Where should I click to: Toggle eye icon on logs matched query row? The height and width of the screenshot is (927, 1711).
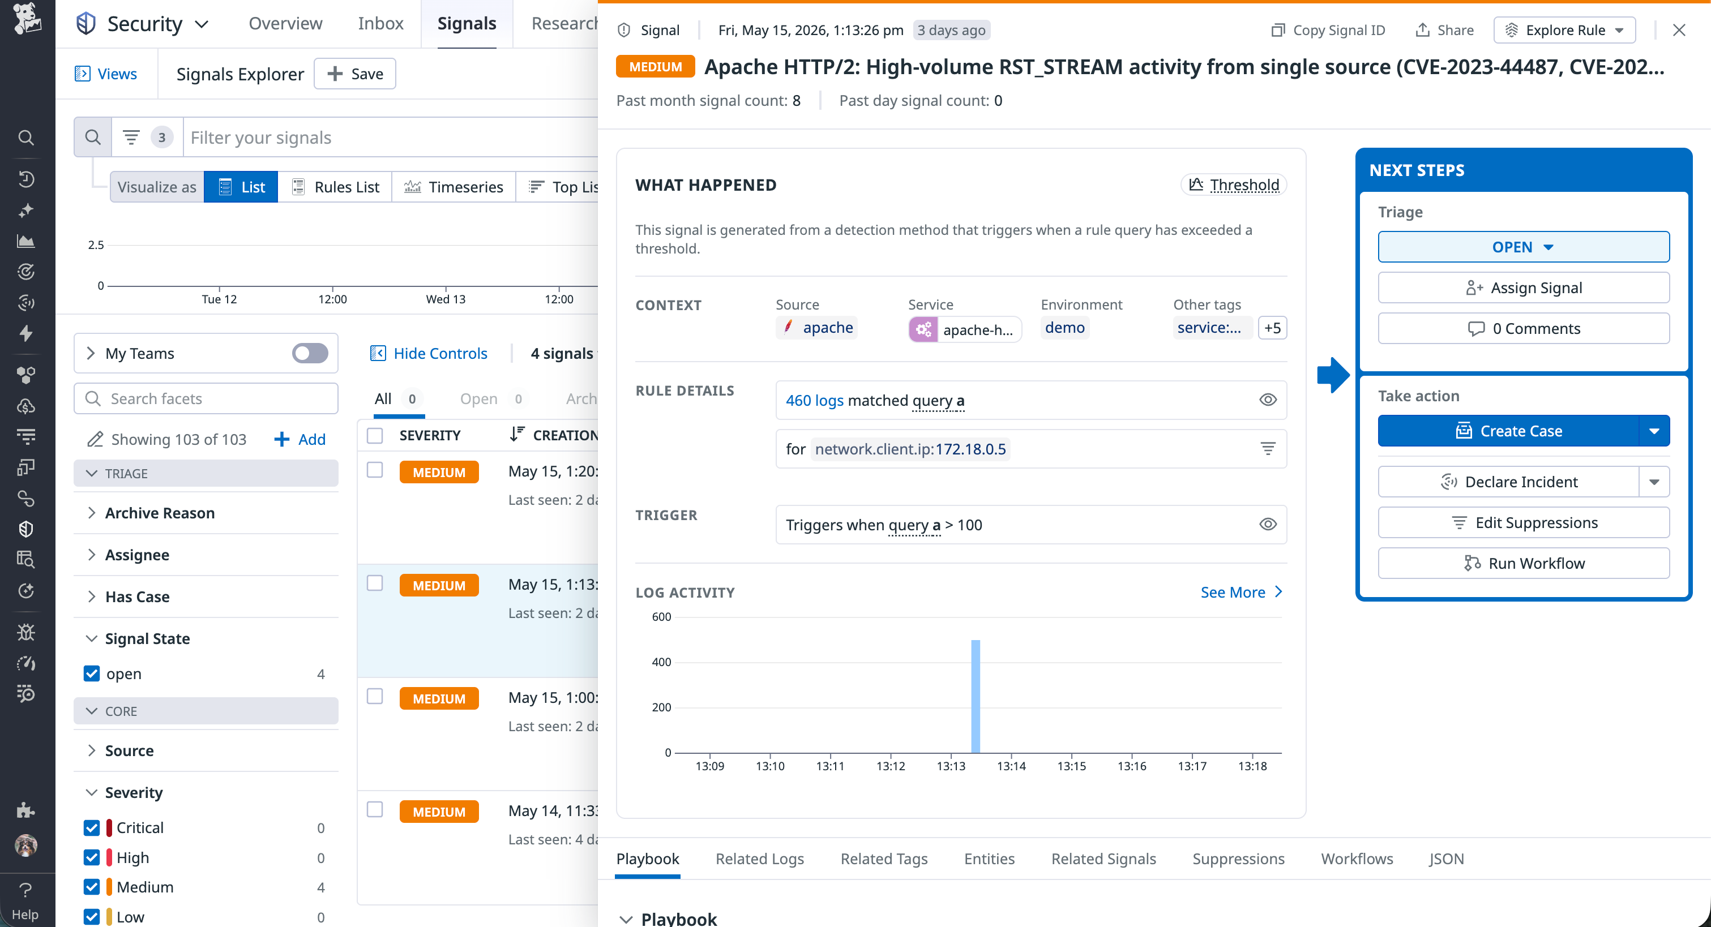tap(1267, 400)
